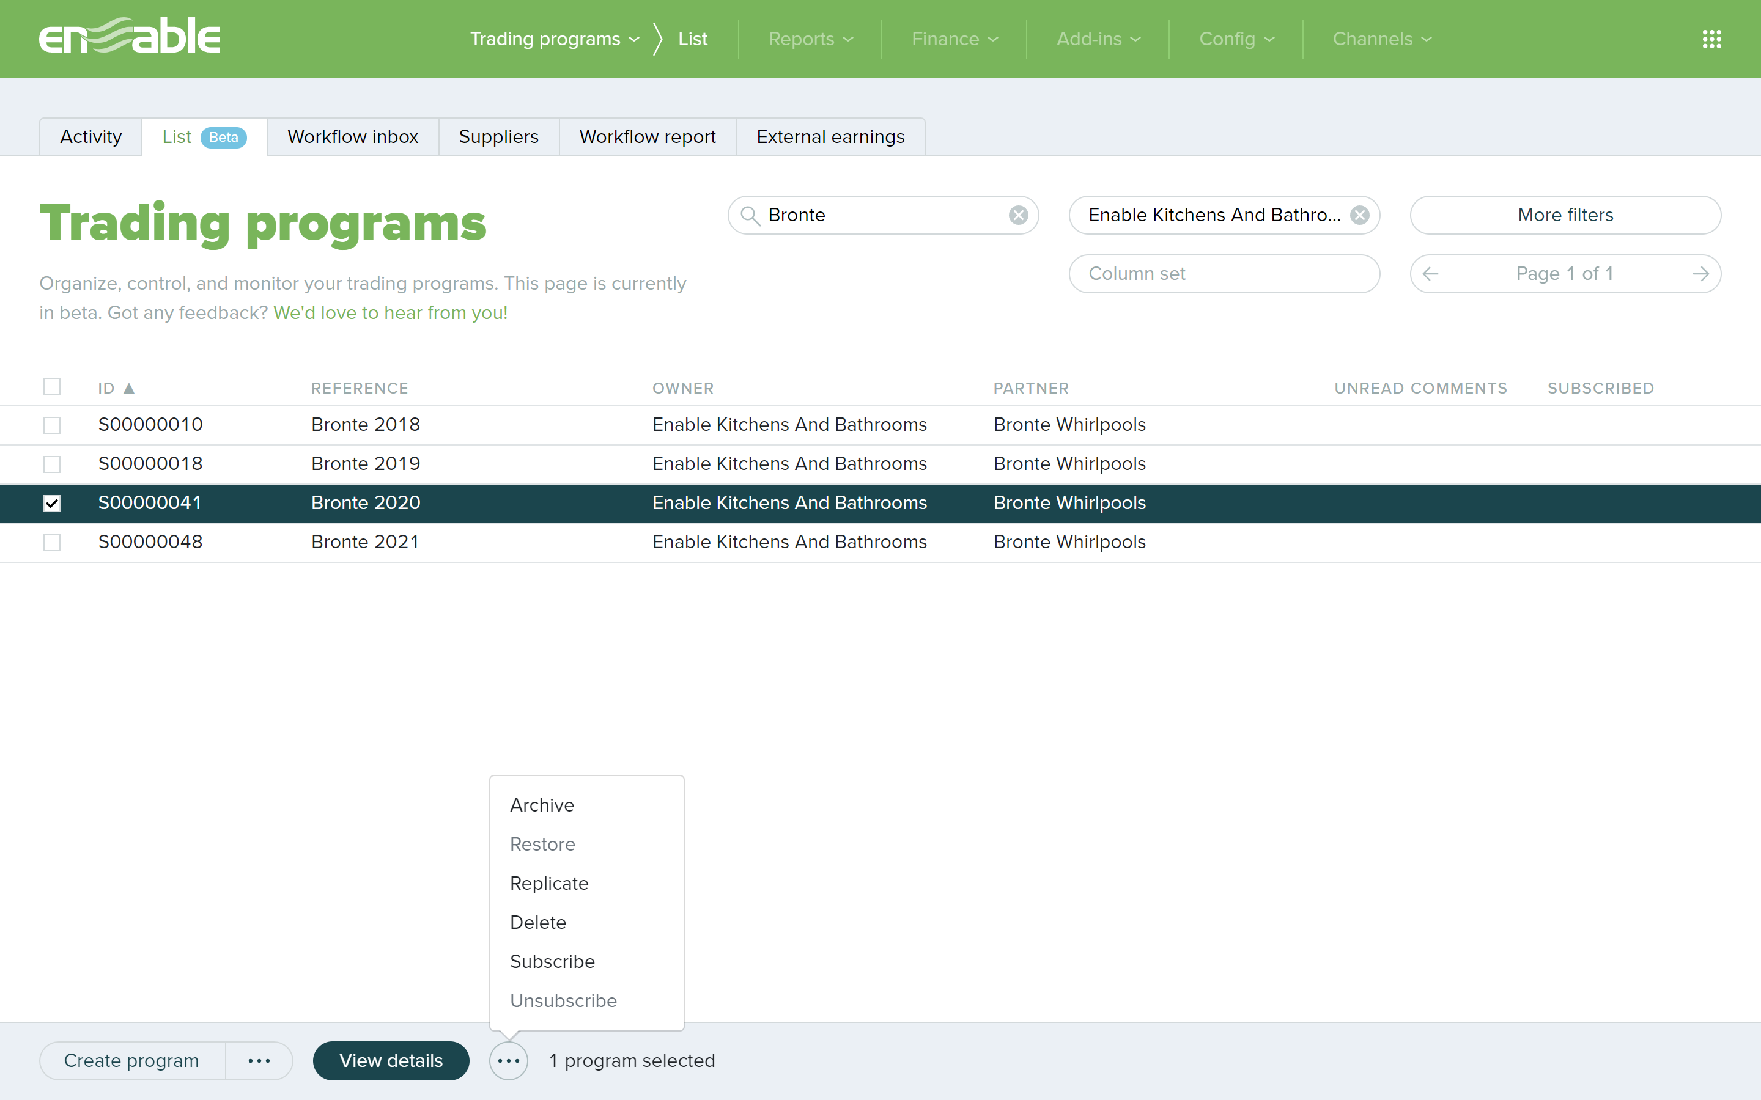
Task: Select the Bronte 2019 reference cell
Action: [x=365, y=464]
